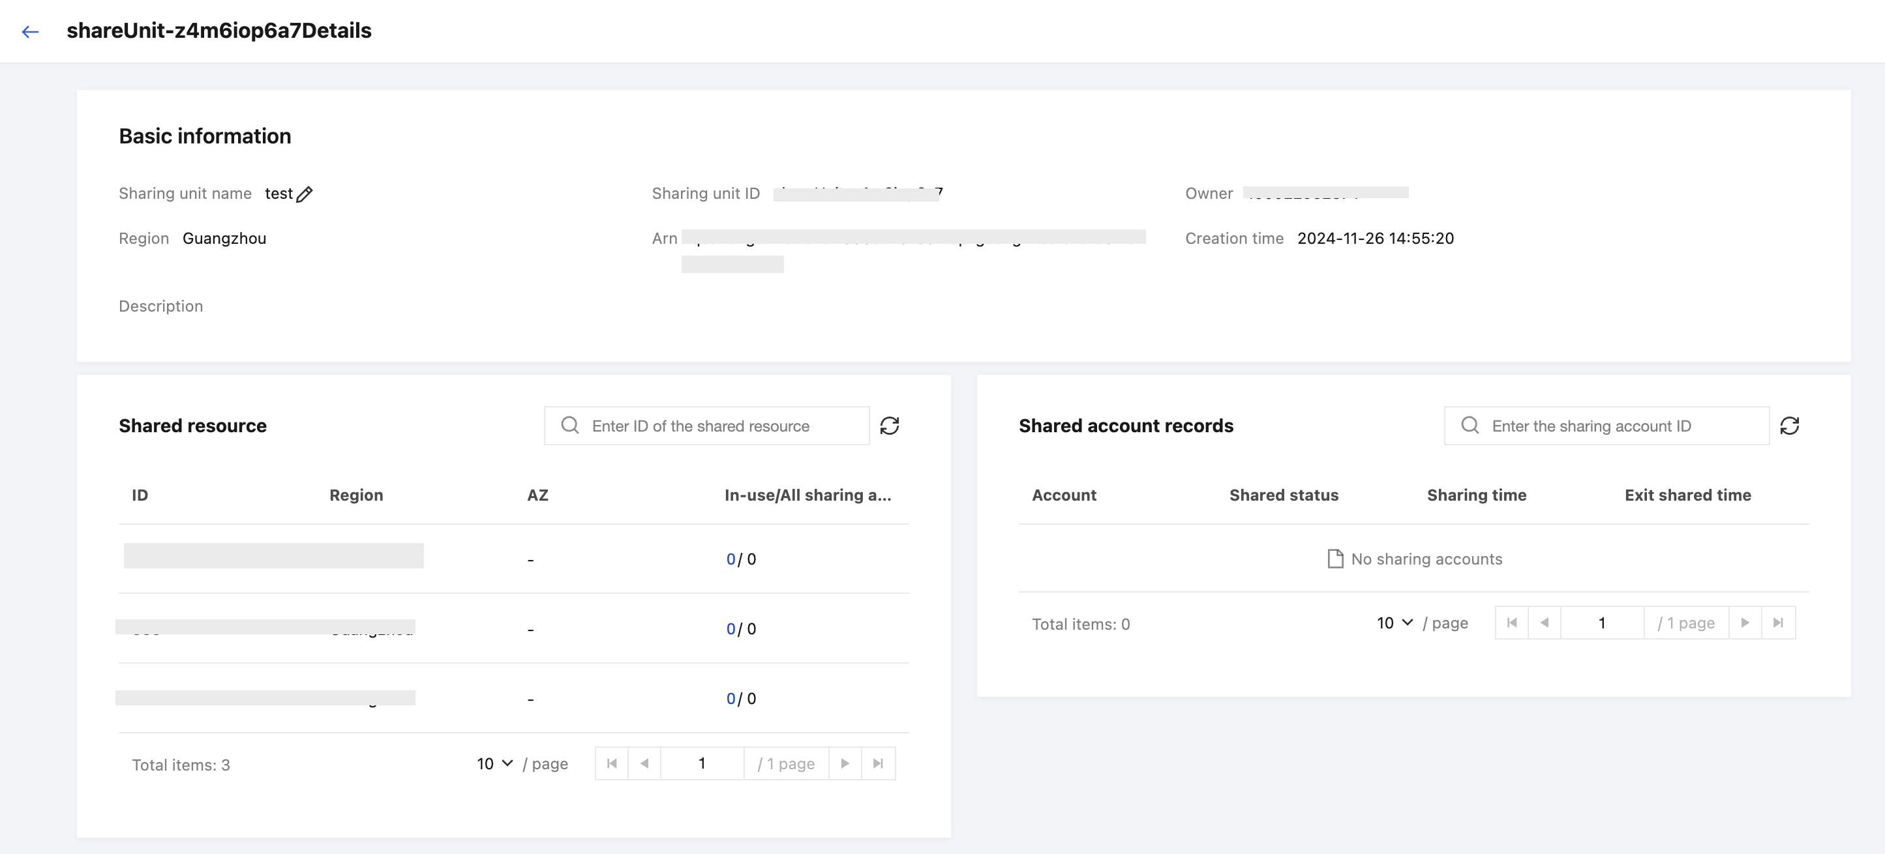Screen dimensions: 1885x854
Task: Refresh the Shared resource list
Action: [889, 426]
